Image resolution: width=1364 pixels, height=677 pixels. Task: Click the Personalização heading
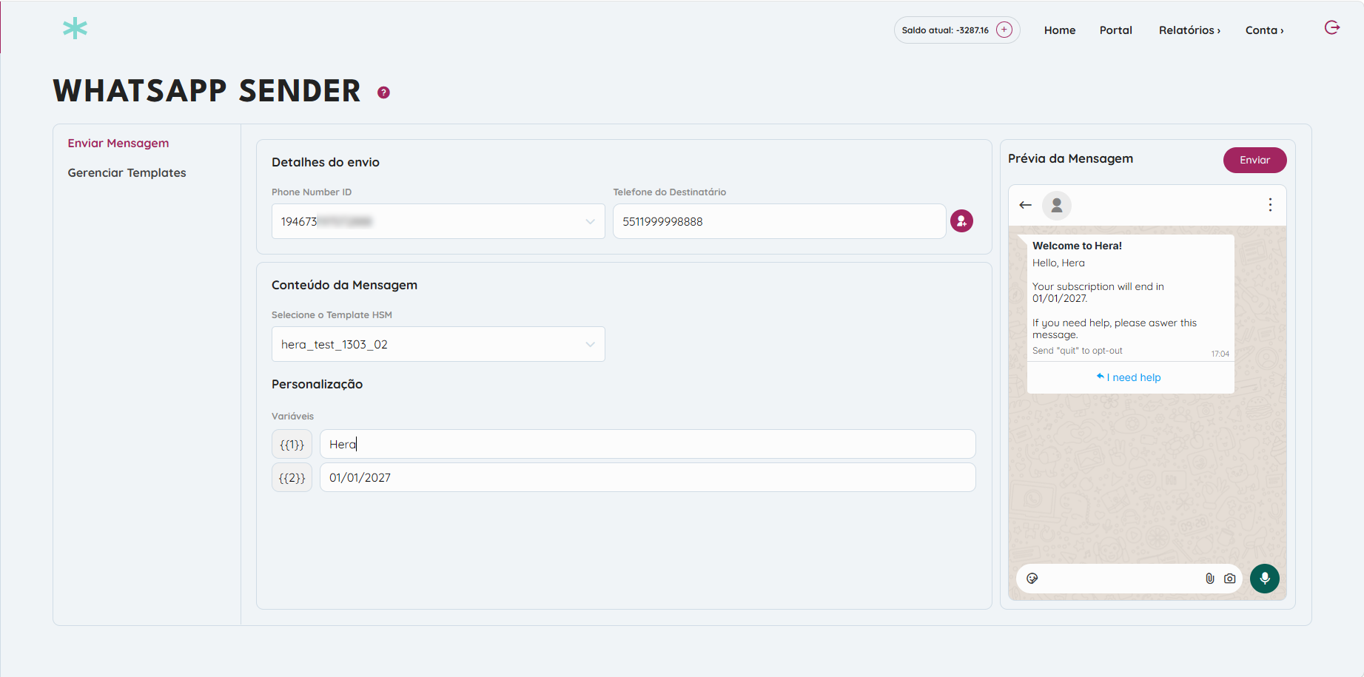tap(317, 384)
